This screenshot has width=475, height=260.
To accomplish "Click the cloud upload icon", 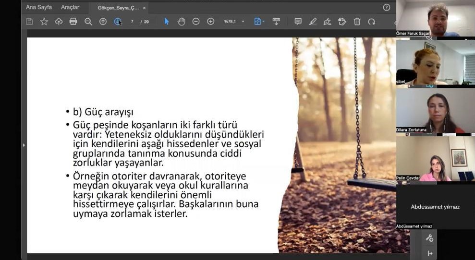I will tap(59, 22).
